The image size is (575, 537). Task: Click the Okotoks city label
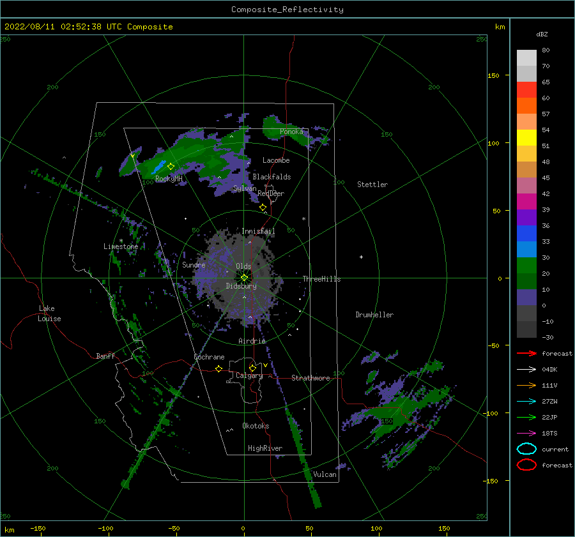pos(256,425)
